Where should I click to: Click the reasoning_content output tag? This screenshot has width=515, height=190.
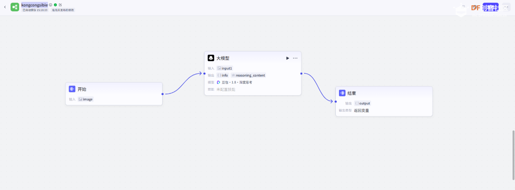pos(248,75)
